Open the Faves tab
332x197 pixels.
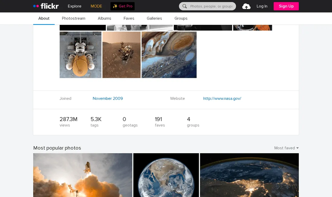tap(129, 18)
